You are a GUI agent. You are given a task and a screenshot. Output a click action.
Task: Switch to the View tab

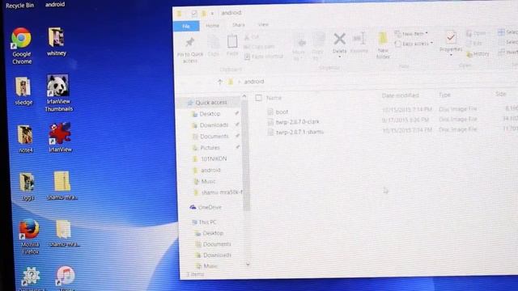[x=263, y=24]
